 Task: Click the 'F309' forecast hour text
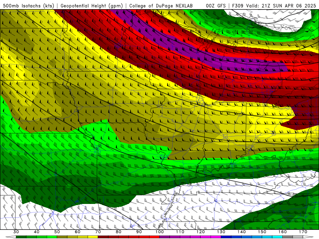click(238, 6)
